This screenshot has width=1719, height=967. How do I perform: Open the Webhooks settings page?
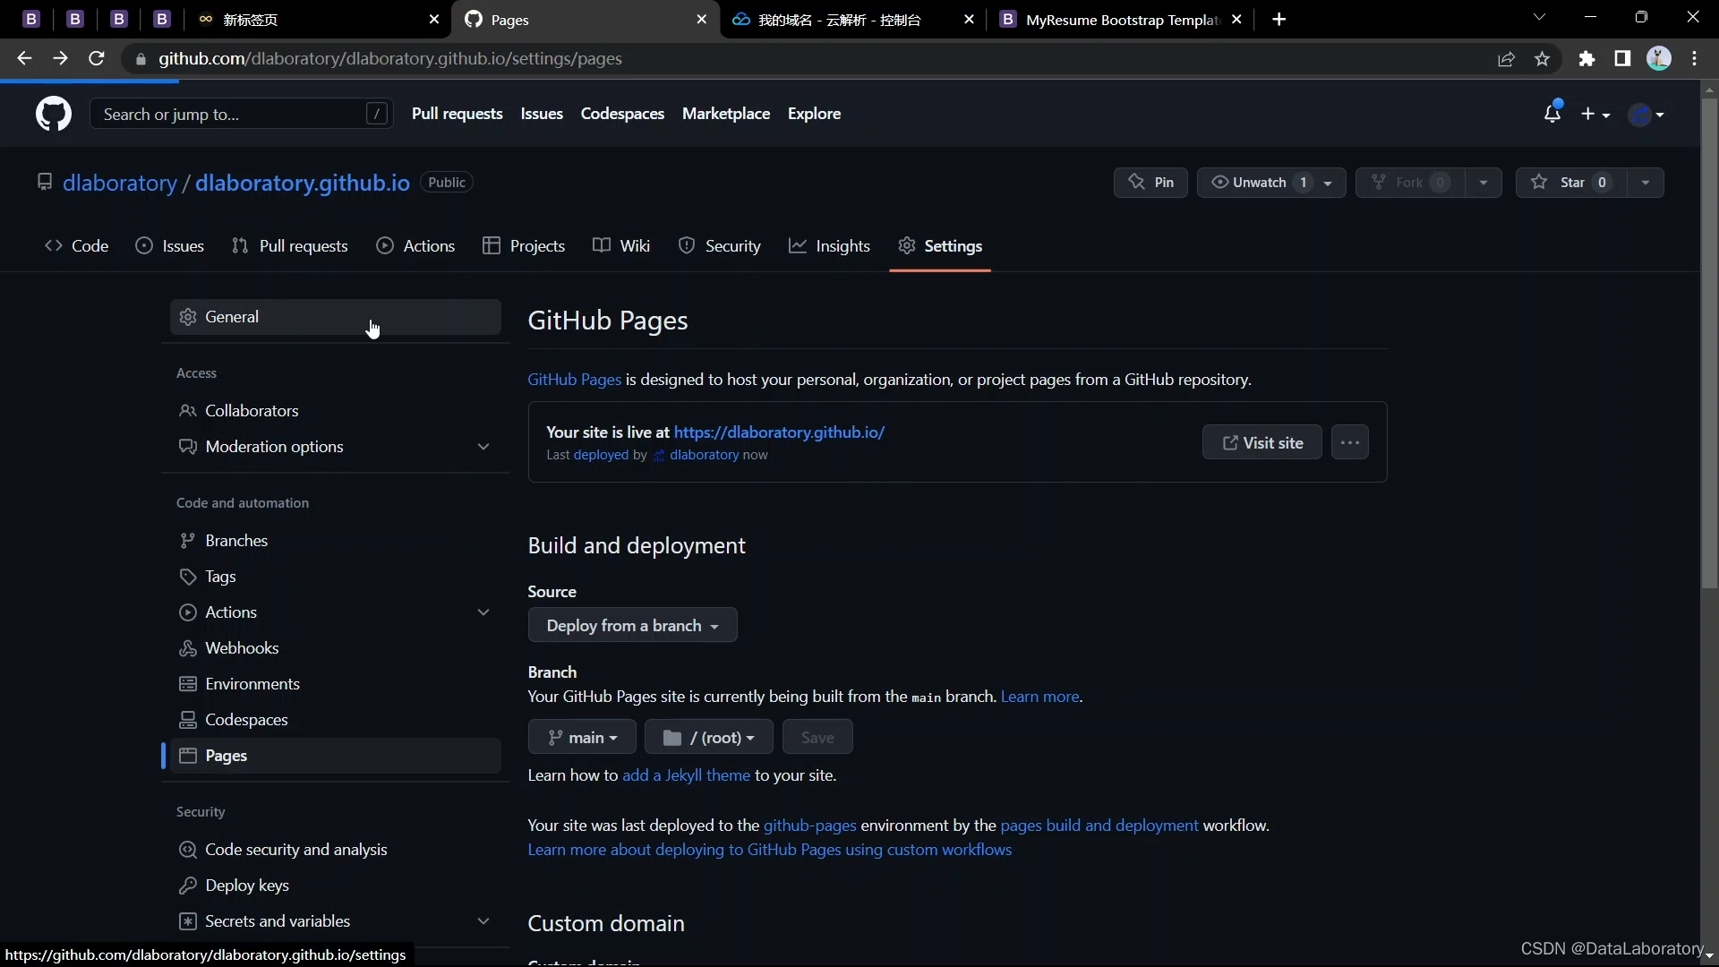pyautogui.click(x=242, y=648)
